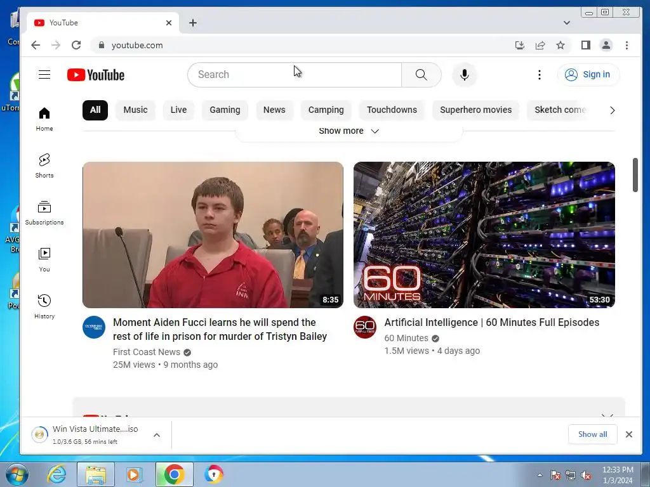Reload the YouTube page
Viewport: 650px width, 487px height.
click(x=76, y=45)
